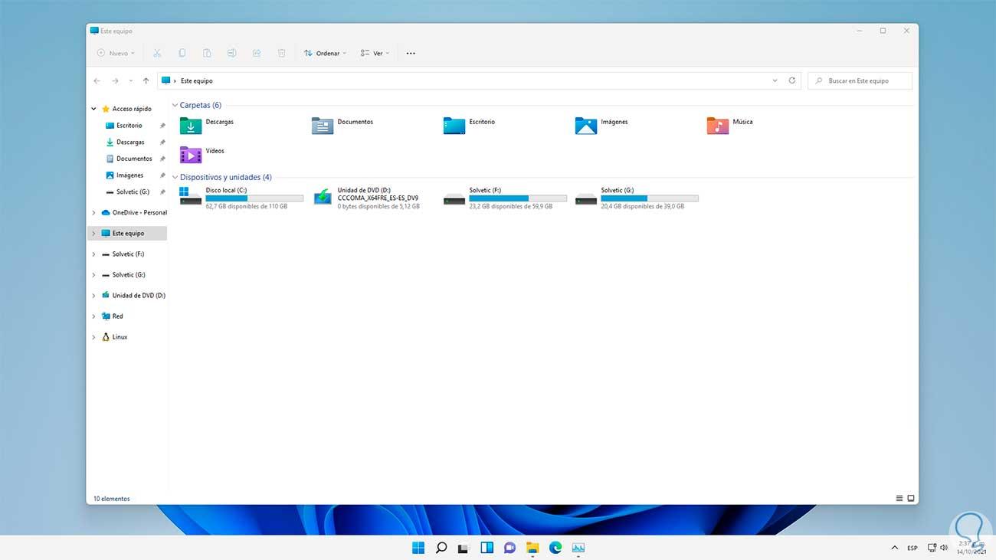The image size is (996, 560).
Task: Expand the Red tree item in the sidebar
Action: (93, 316)
